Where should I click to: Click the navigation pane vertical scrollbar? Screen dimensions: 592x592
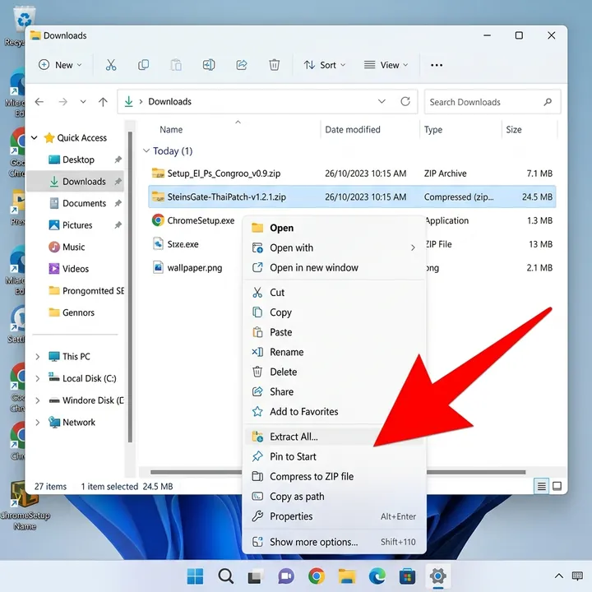coord(130,287)
